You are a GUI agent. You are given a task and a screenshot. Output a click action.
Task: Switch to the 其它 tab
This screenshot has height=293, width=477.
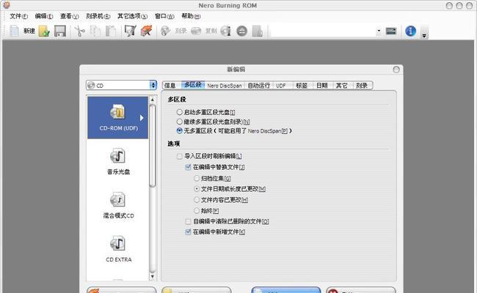(x=342, y=85)
